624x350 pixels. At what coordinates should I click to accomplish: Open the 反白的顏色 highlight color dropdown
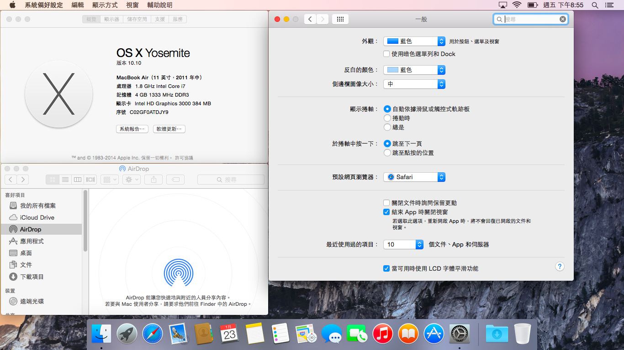tap(414, 70)
